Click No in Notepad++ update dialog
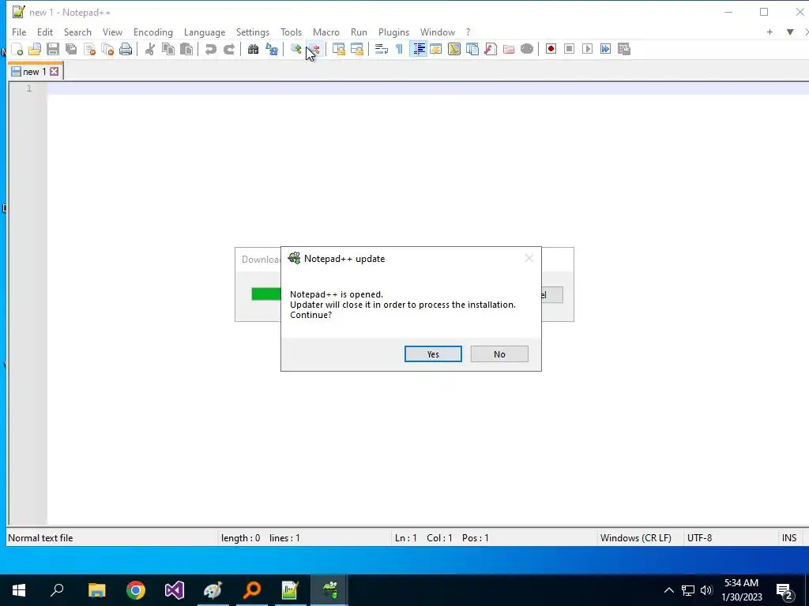Image resolution: width=809 pixels, height=606 pixels. click(499, 354)
